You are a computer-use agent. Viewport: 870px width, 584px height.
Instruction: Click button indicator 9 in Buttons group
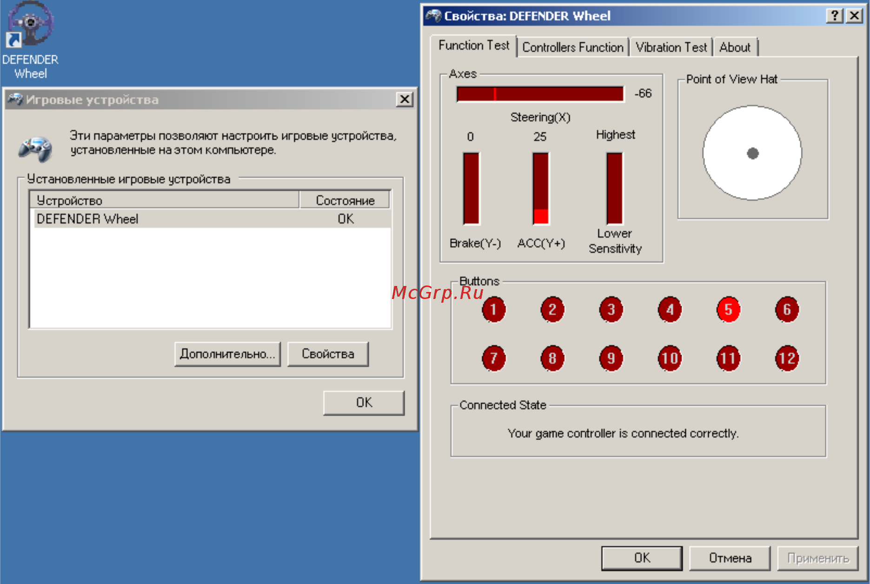[611, 358]
